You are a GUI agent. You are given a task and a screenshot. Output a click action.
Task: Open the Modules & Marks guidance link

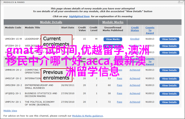88,116
